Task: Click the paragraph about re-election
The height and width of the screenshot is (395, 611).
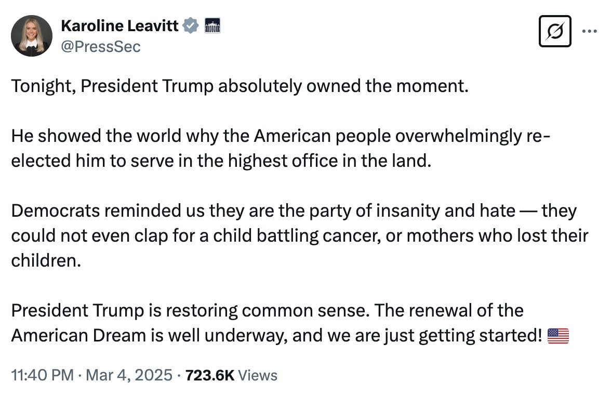Action: click(281, 148)
